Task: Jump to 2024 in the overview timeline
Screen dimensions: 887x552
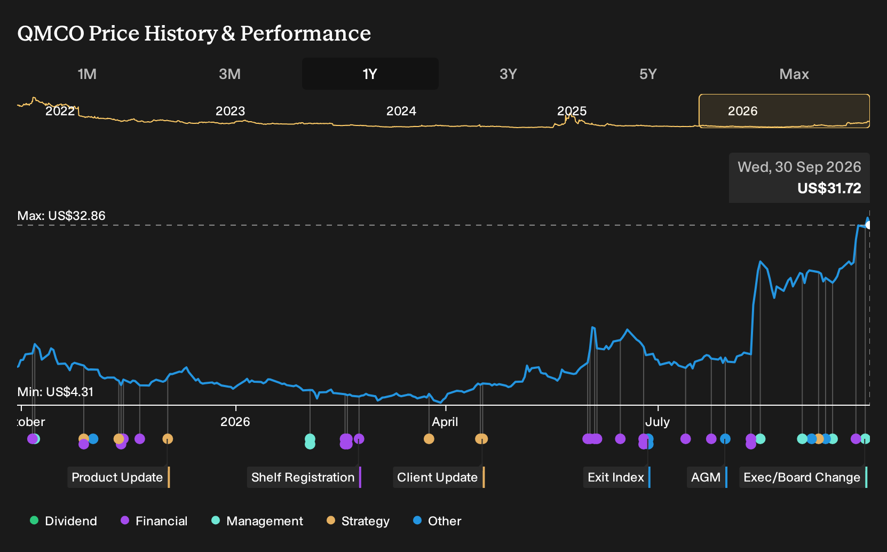Action: [x=401, y=111]
